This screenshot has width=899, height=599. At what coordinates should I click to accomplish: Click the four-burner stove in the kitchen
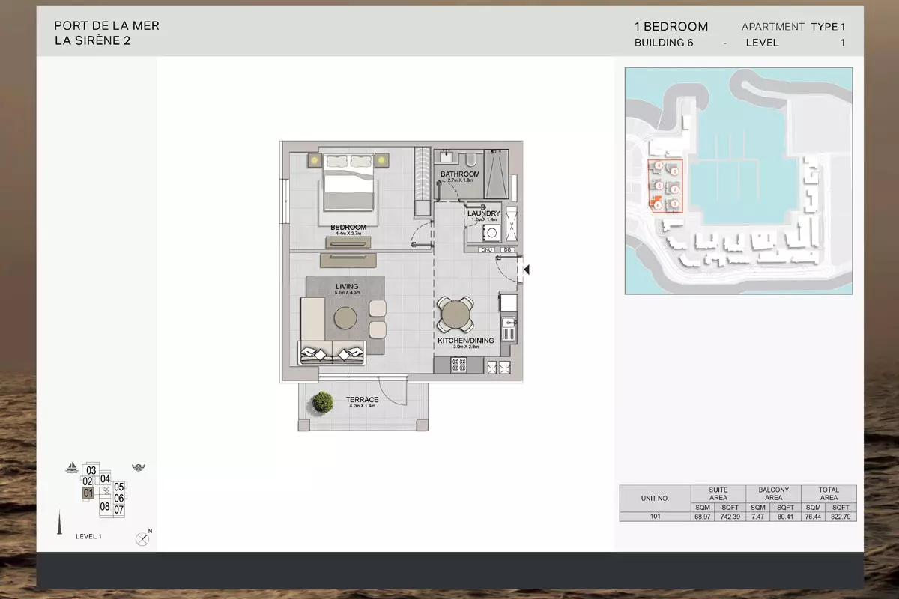456,365
